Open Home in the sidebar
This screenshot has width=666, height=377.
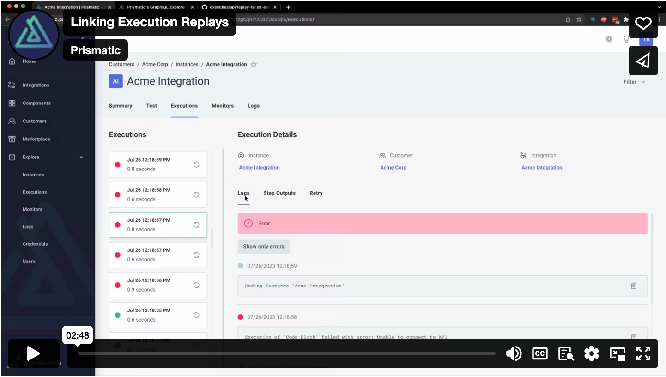[x=29, y=61]
